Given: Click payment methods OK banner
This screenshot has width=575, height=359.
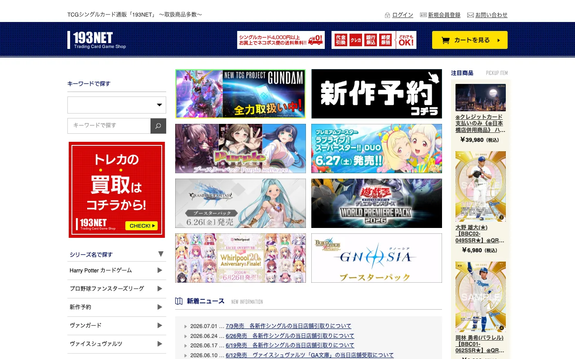Looking at the screenshot, I should 374,40.
